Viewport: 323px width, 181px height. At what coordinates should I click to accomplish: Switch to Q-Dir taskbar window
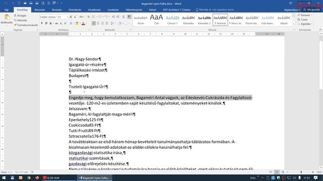(59, 177)
